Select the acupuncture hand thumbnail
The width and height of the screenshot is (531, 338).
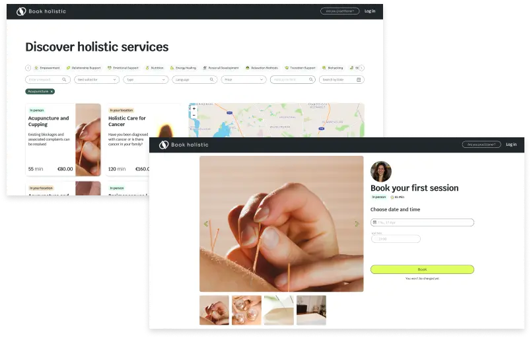[214, 310]
